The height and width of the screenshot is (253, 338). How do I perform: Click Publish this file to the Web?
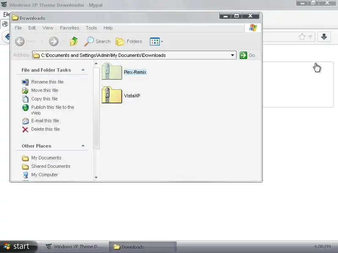pos(52,110)
